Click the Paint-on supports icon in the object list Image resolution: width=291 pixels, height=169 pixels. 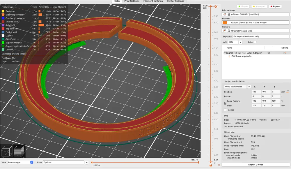[229, 56]
